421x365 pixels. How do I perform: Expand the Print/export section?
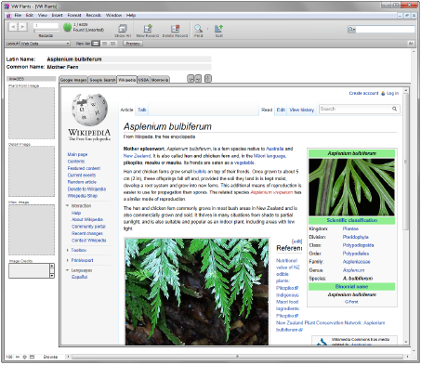coord(67,260)
